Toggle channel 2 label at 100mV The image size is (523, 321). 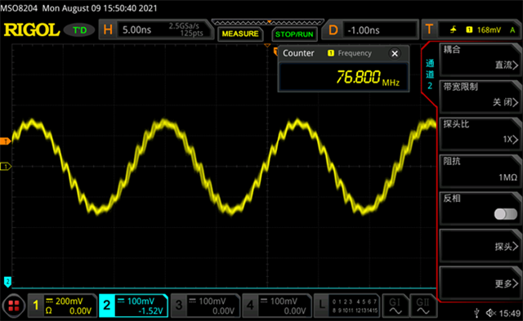click(x=133, y=305)
